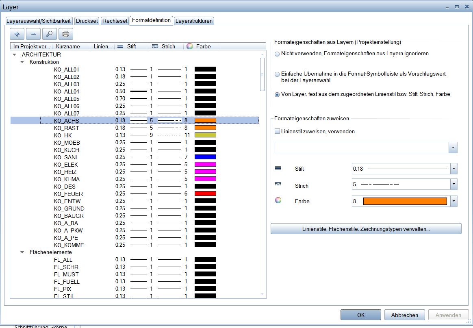Switch to the Layerstrukturen tab
473x328 pixels.
194,21
